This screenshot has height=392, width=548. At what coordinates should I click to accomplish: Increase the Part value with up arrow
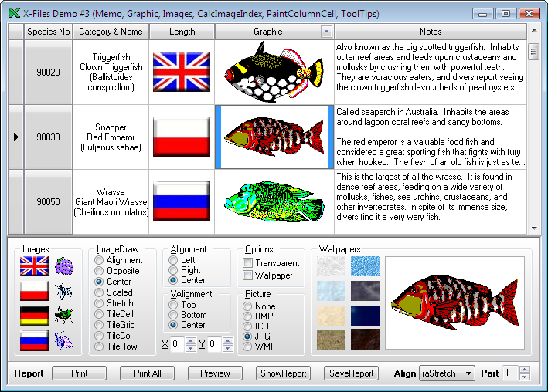click(525, 370)
